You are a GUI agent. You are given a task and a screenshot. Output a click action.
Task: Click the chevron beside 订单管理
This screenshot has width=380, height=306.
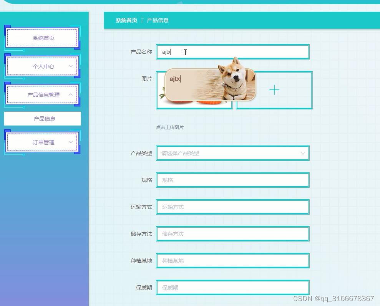70,142
